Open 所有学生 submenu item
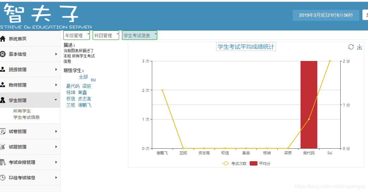This screenshot has height=192, width=368. 22,111
